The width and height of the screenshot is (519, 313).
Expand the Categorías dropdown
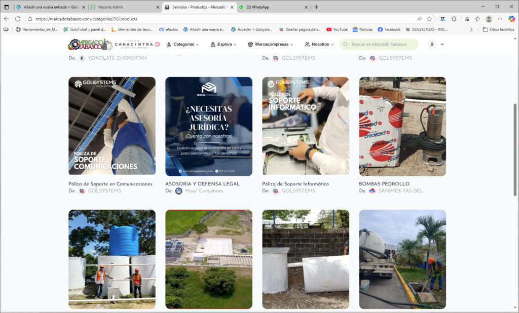(183, 45)
